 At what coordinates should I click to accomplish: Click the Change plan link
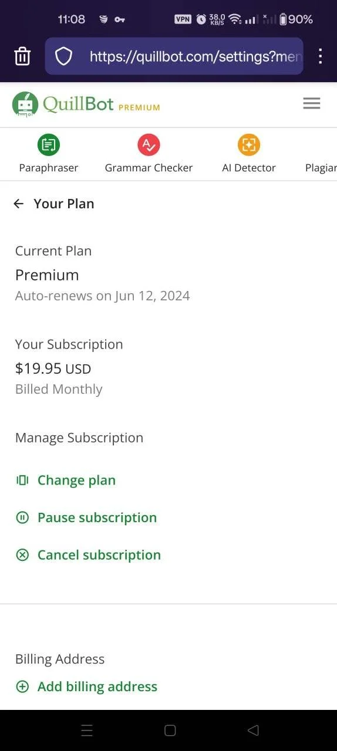76,481
